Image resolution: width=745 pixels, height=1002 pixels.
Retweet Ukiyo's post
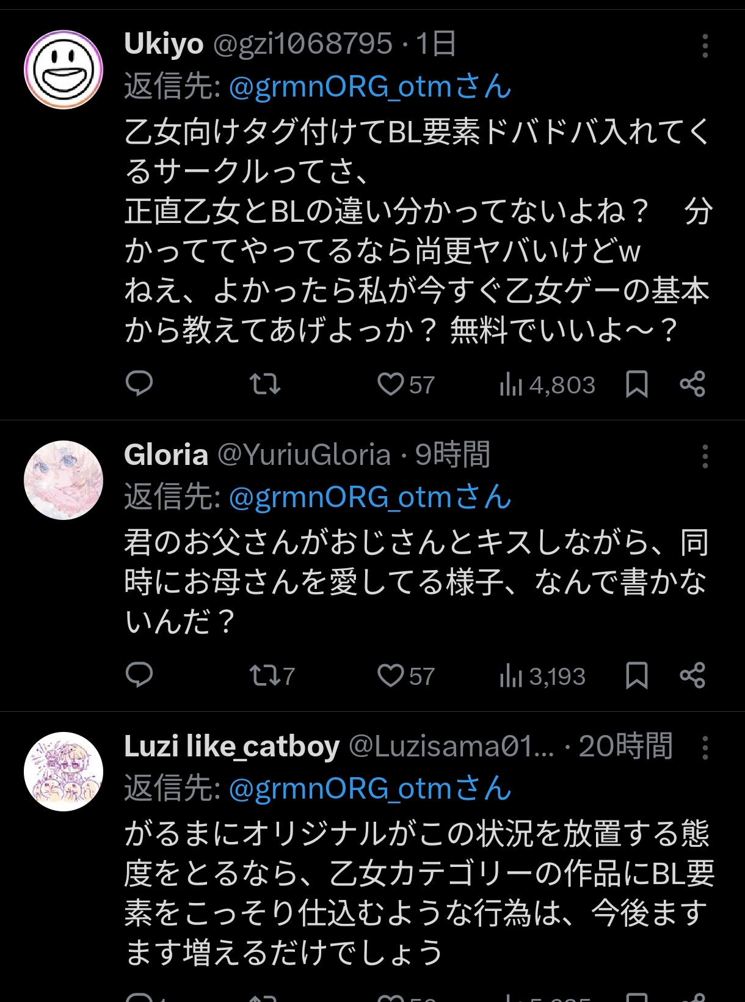[265, 384]
